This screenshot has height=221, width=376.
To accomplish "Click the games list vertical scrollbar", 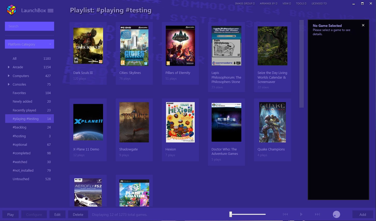I will (x=301, y=64).
